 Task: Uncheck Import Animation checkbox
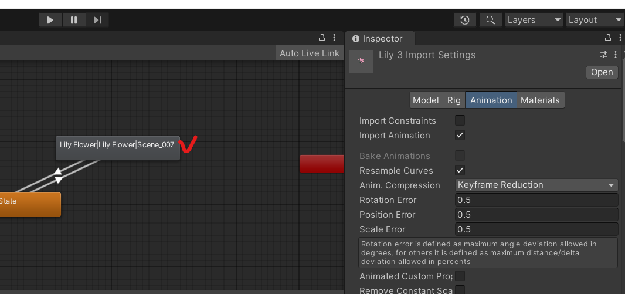[460, 135]
